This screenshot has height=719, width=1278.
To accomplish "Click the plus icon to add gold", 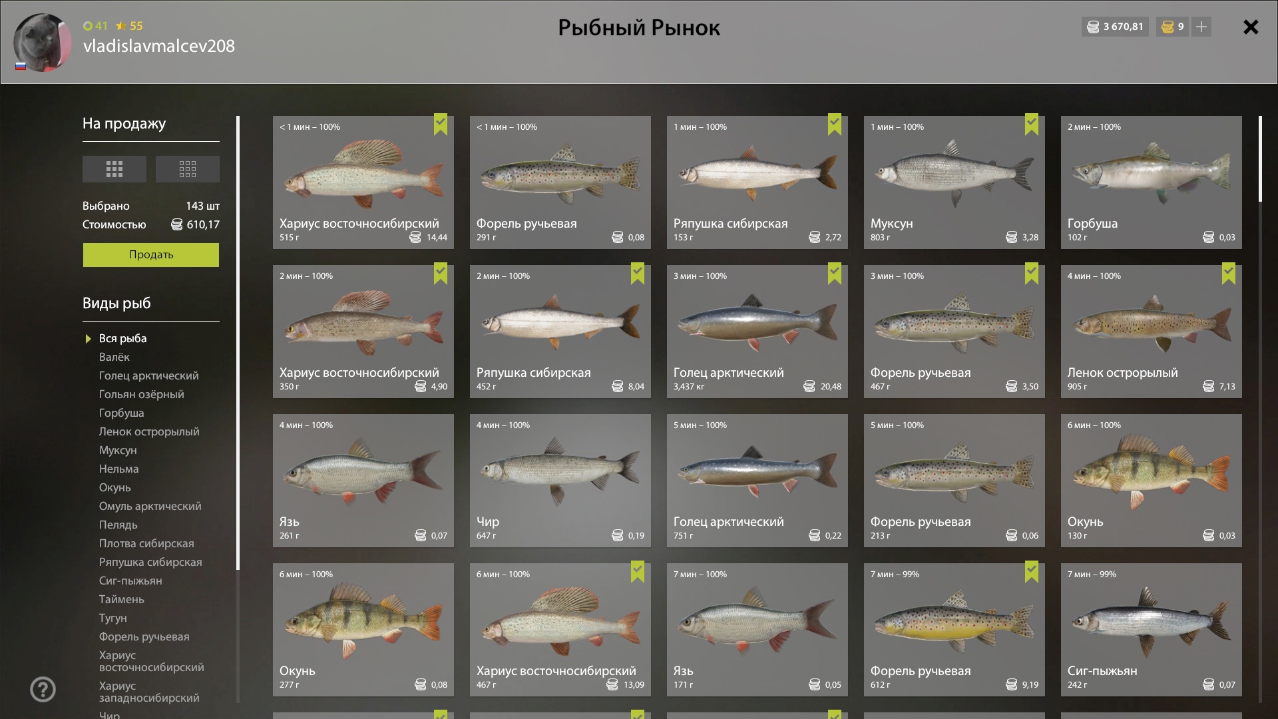I will [x=1201, y=27].
